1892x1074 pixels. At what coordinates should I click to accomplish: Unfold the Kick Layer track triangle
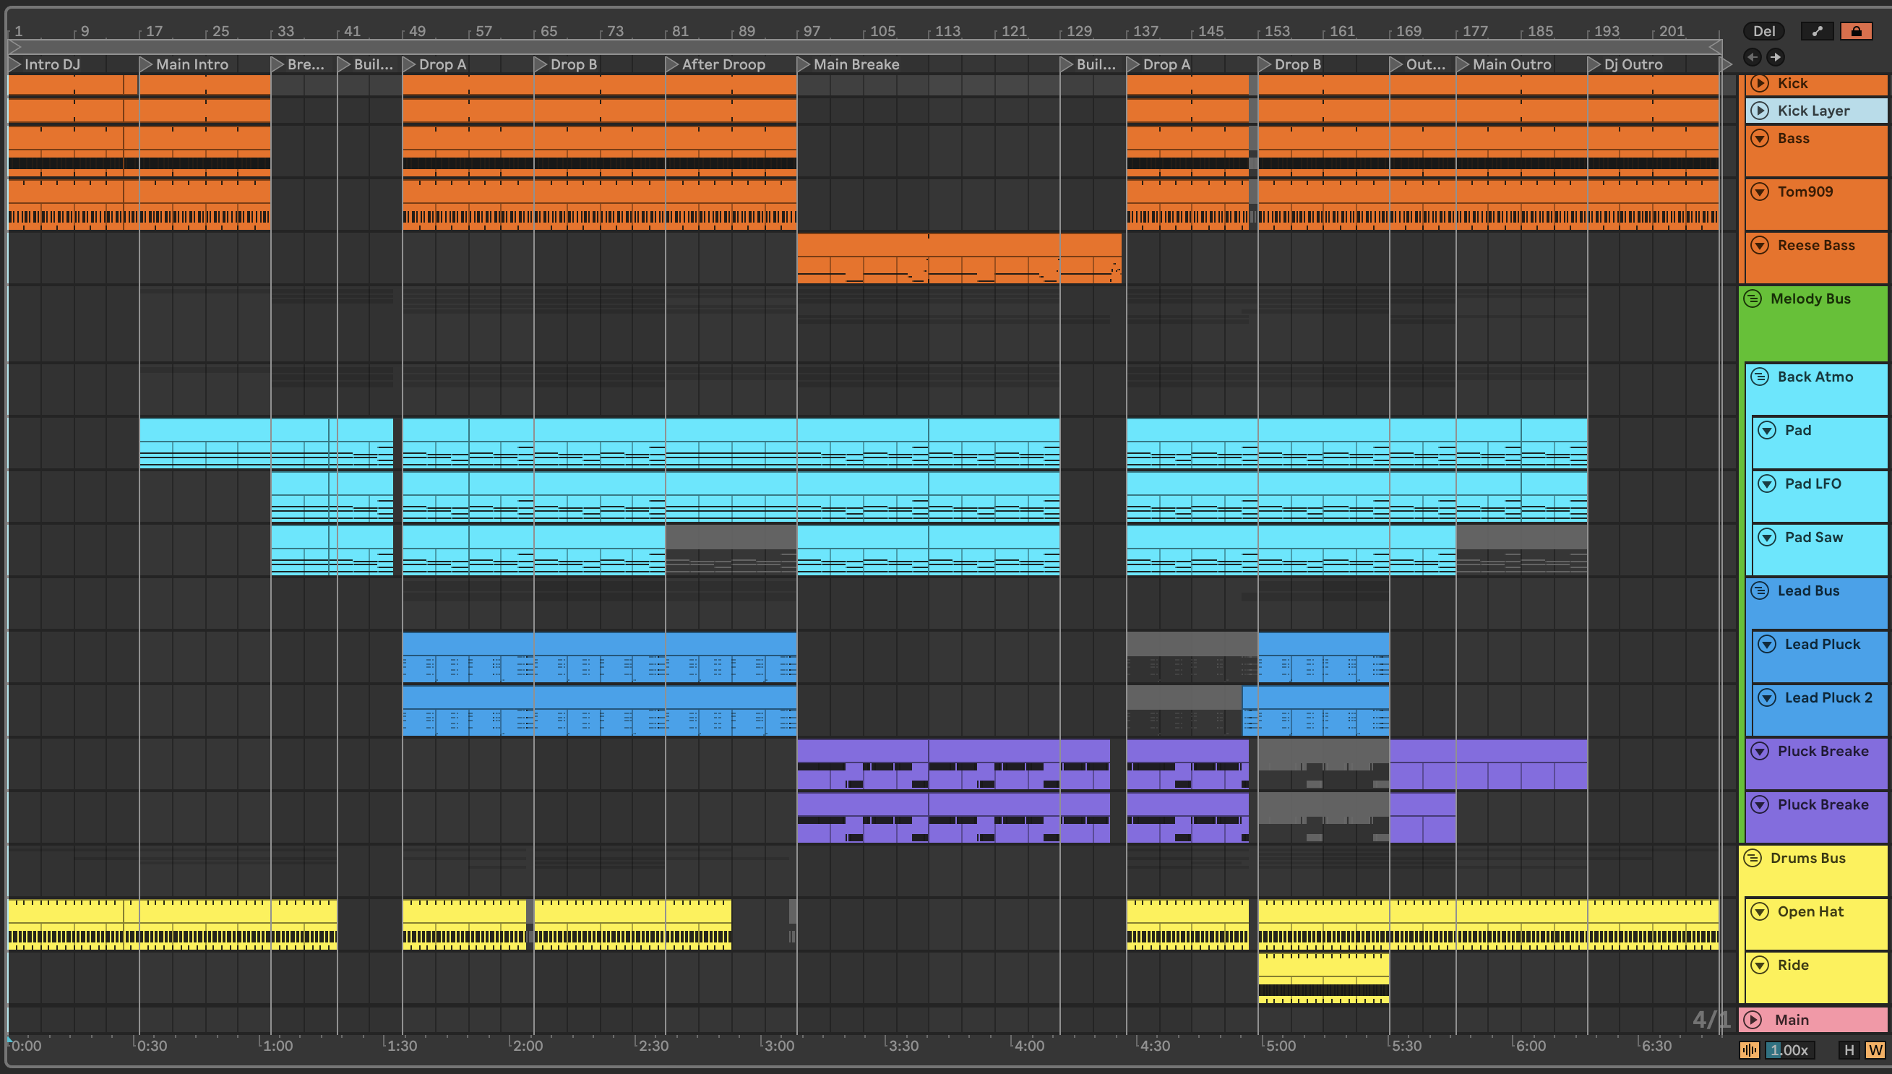[x=1760, y=111]
